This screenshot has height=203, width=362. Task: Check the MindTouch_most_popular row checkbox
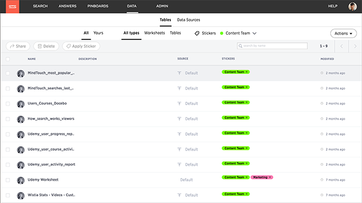[x=8, y=73]
